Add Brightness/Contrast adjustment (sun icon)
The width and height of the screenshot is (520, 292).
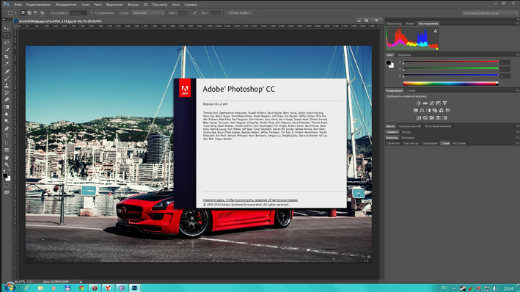(x=419, y=103)
